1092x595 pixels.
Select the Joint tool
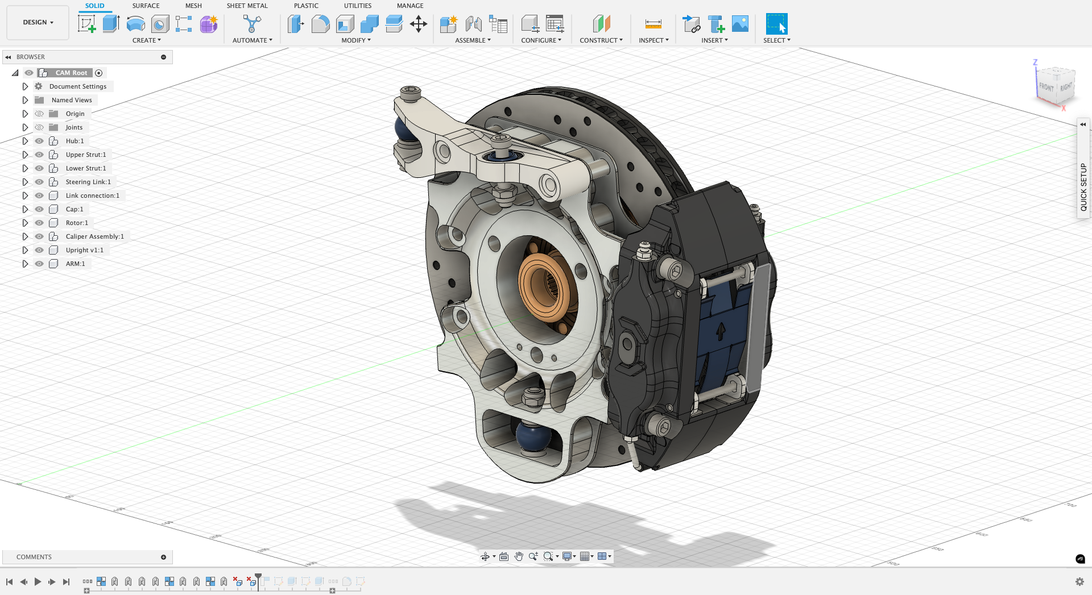pos(473,24)
